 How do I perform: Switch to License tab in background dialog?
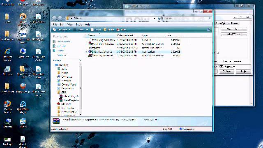(235, 23)
